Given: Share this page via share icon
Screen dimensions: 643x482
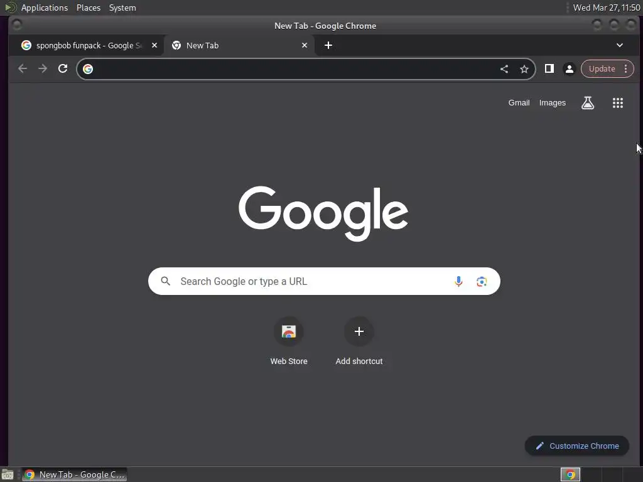Looking at the screenshot, I should click(504, 69).
